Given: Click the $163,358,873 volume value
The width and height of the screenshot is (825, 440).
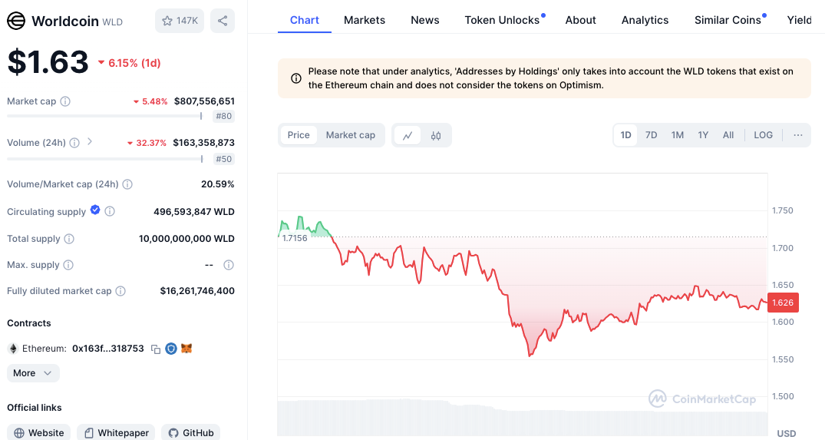Looking at the screenshot, I should pos(203,143).
